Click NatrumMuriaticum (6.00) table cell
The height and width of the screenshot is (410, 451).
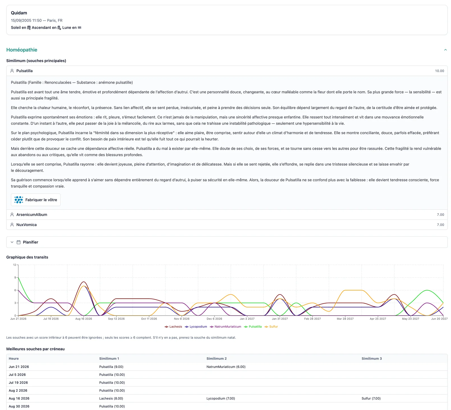(x=226, y=367)
